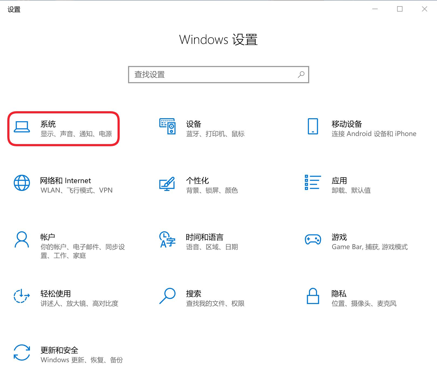The image size is (437, 377).
Task: Click the search magnifier inside the search box
Action: (301, 75)
